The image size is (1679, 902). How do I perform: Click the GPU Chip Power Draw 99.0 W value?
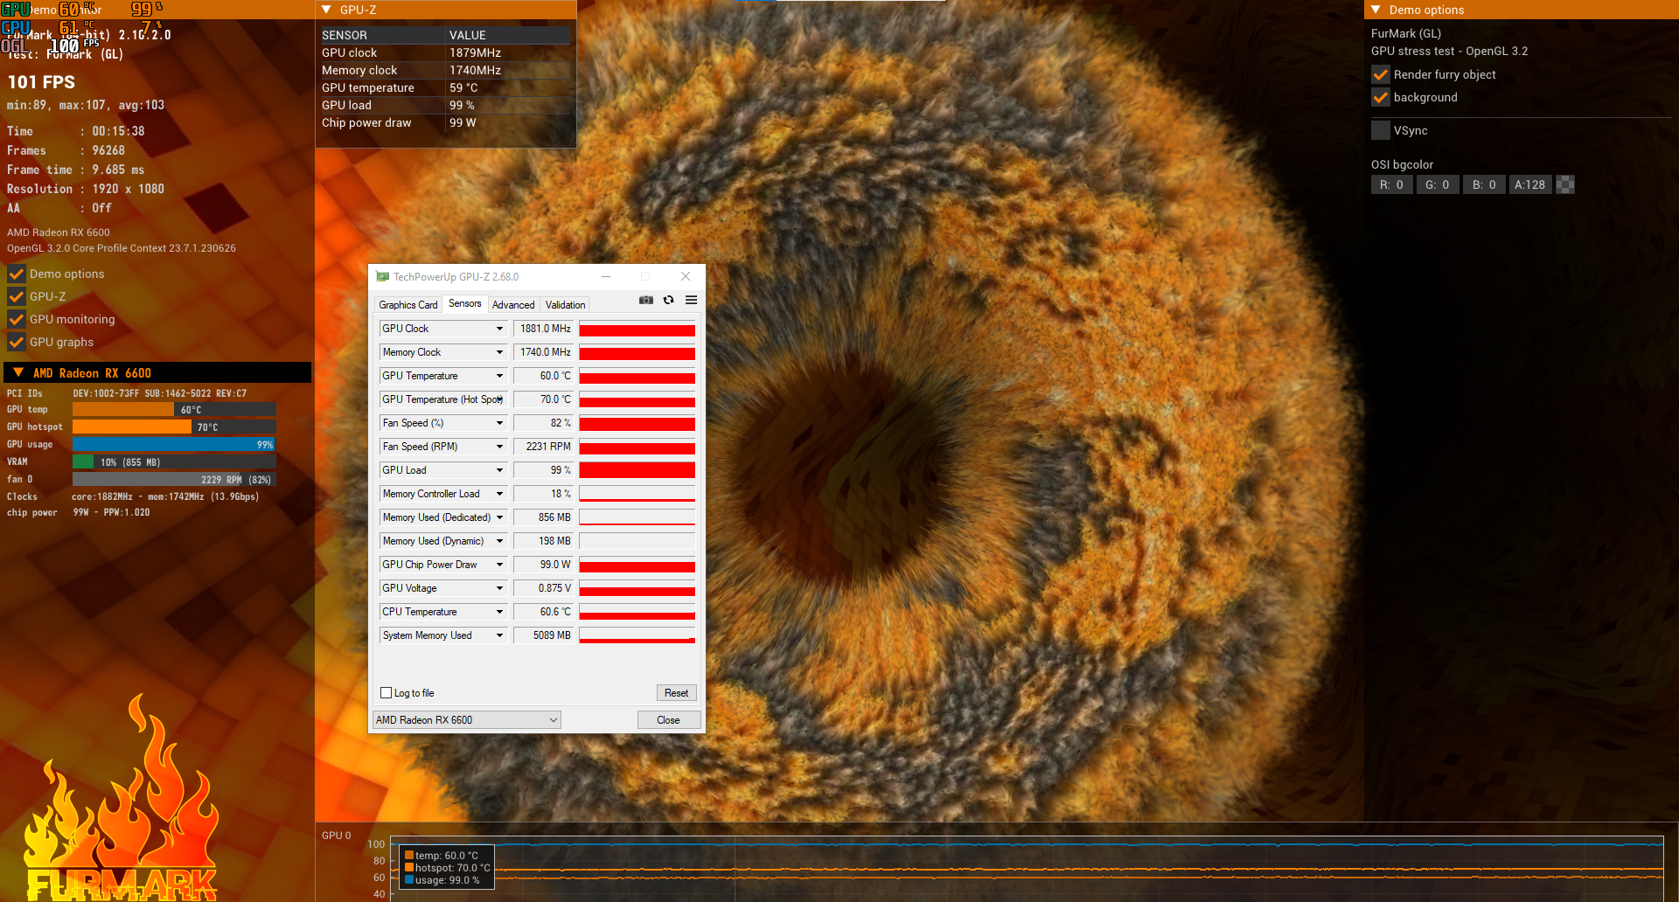544,565
